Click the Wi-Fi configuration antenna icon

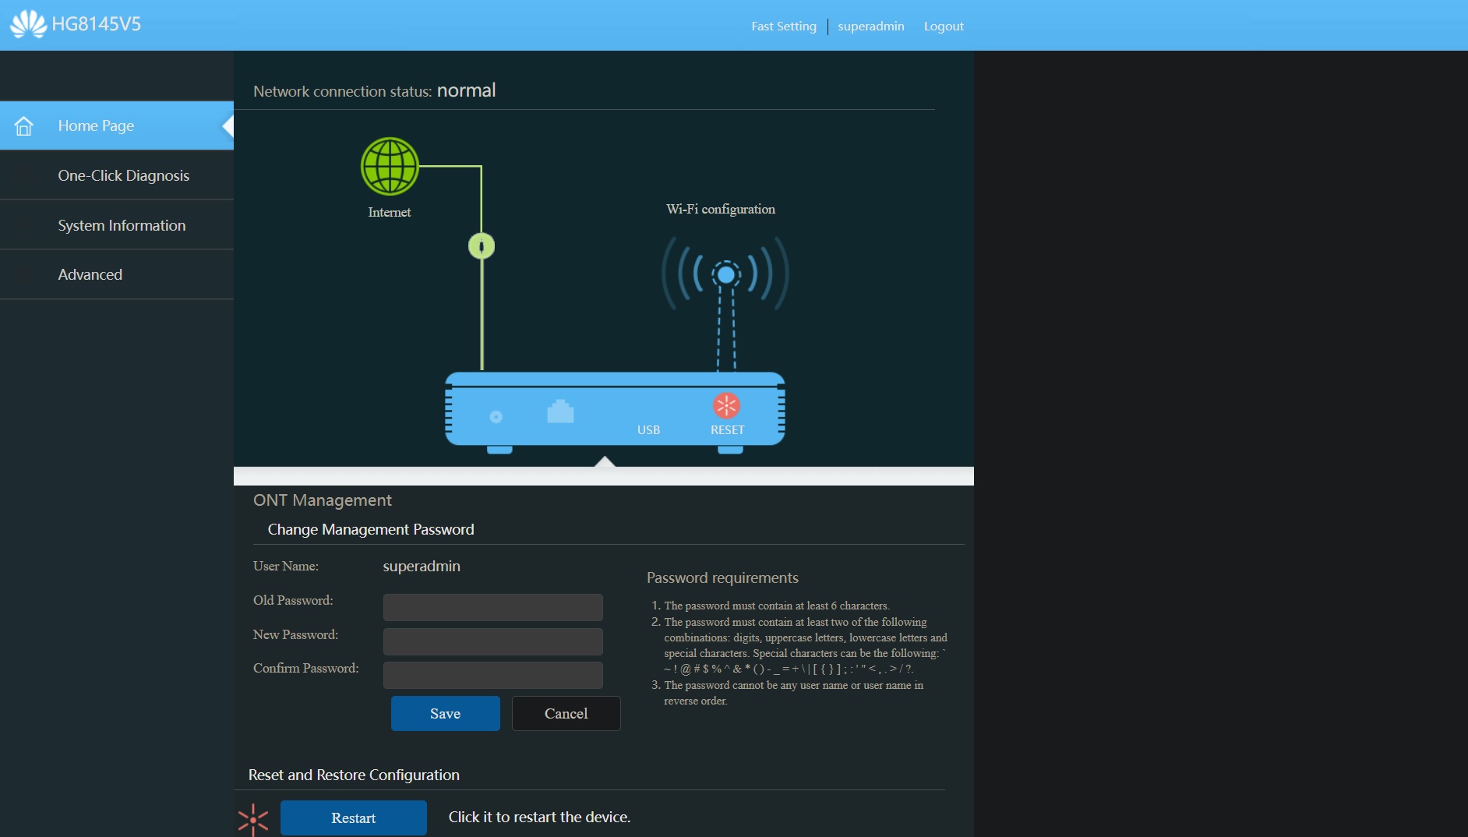click(725, 274)
